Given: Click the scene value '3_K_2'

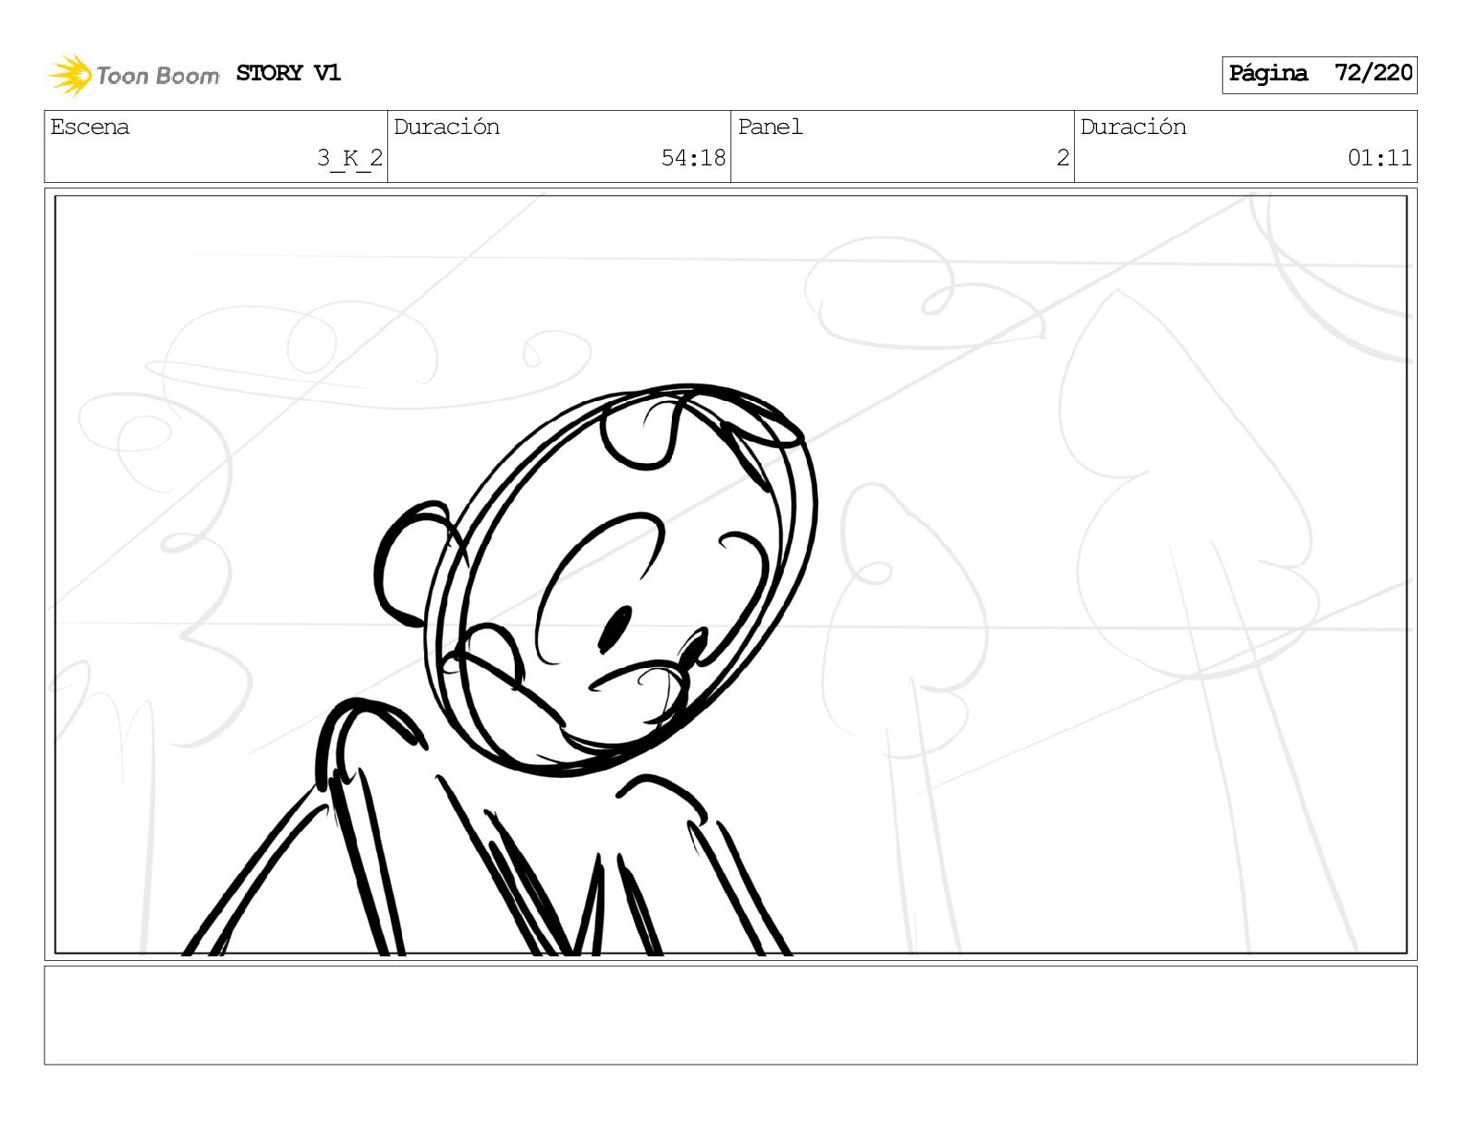Looking at the screenshot, I should [x=349, y=158].
